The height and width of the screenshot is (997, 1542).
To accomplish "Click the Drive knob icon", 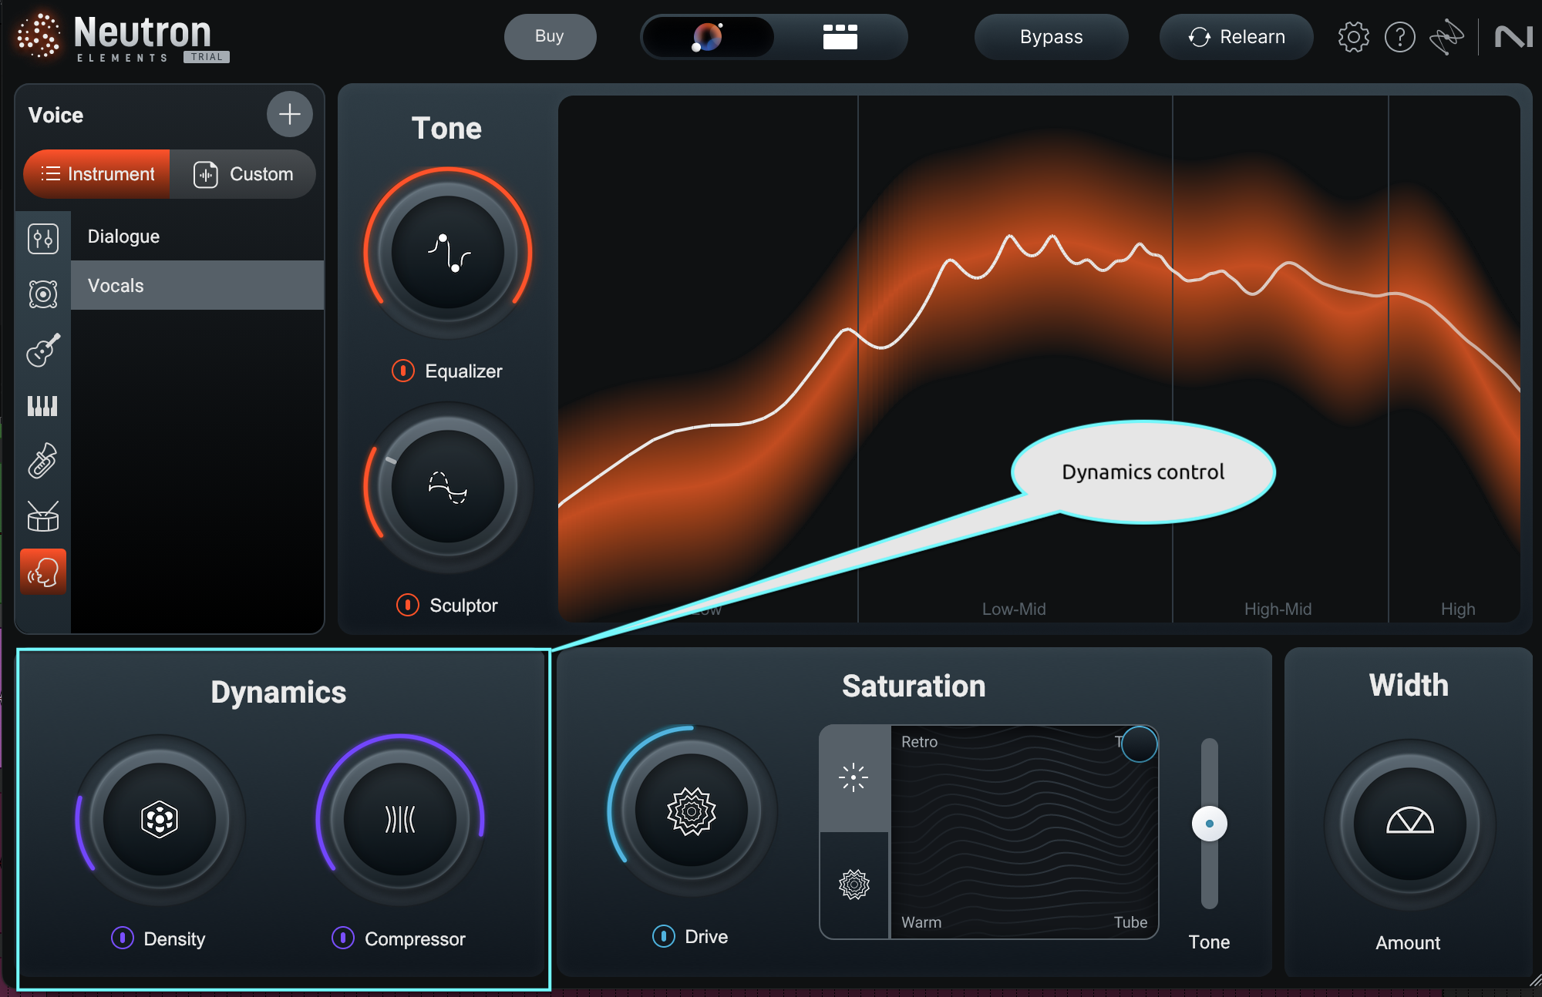I will click(x=692, y=811).
